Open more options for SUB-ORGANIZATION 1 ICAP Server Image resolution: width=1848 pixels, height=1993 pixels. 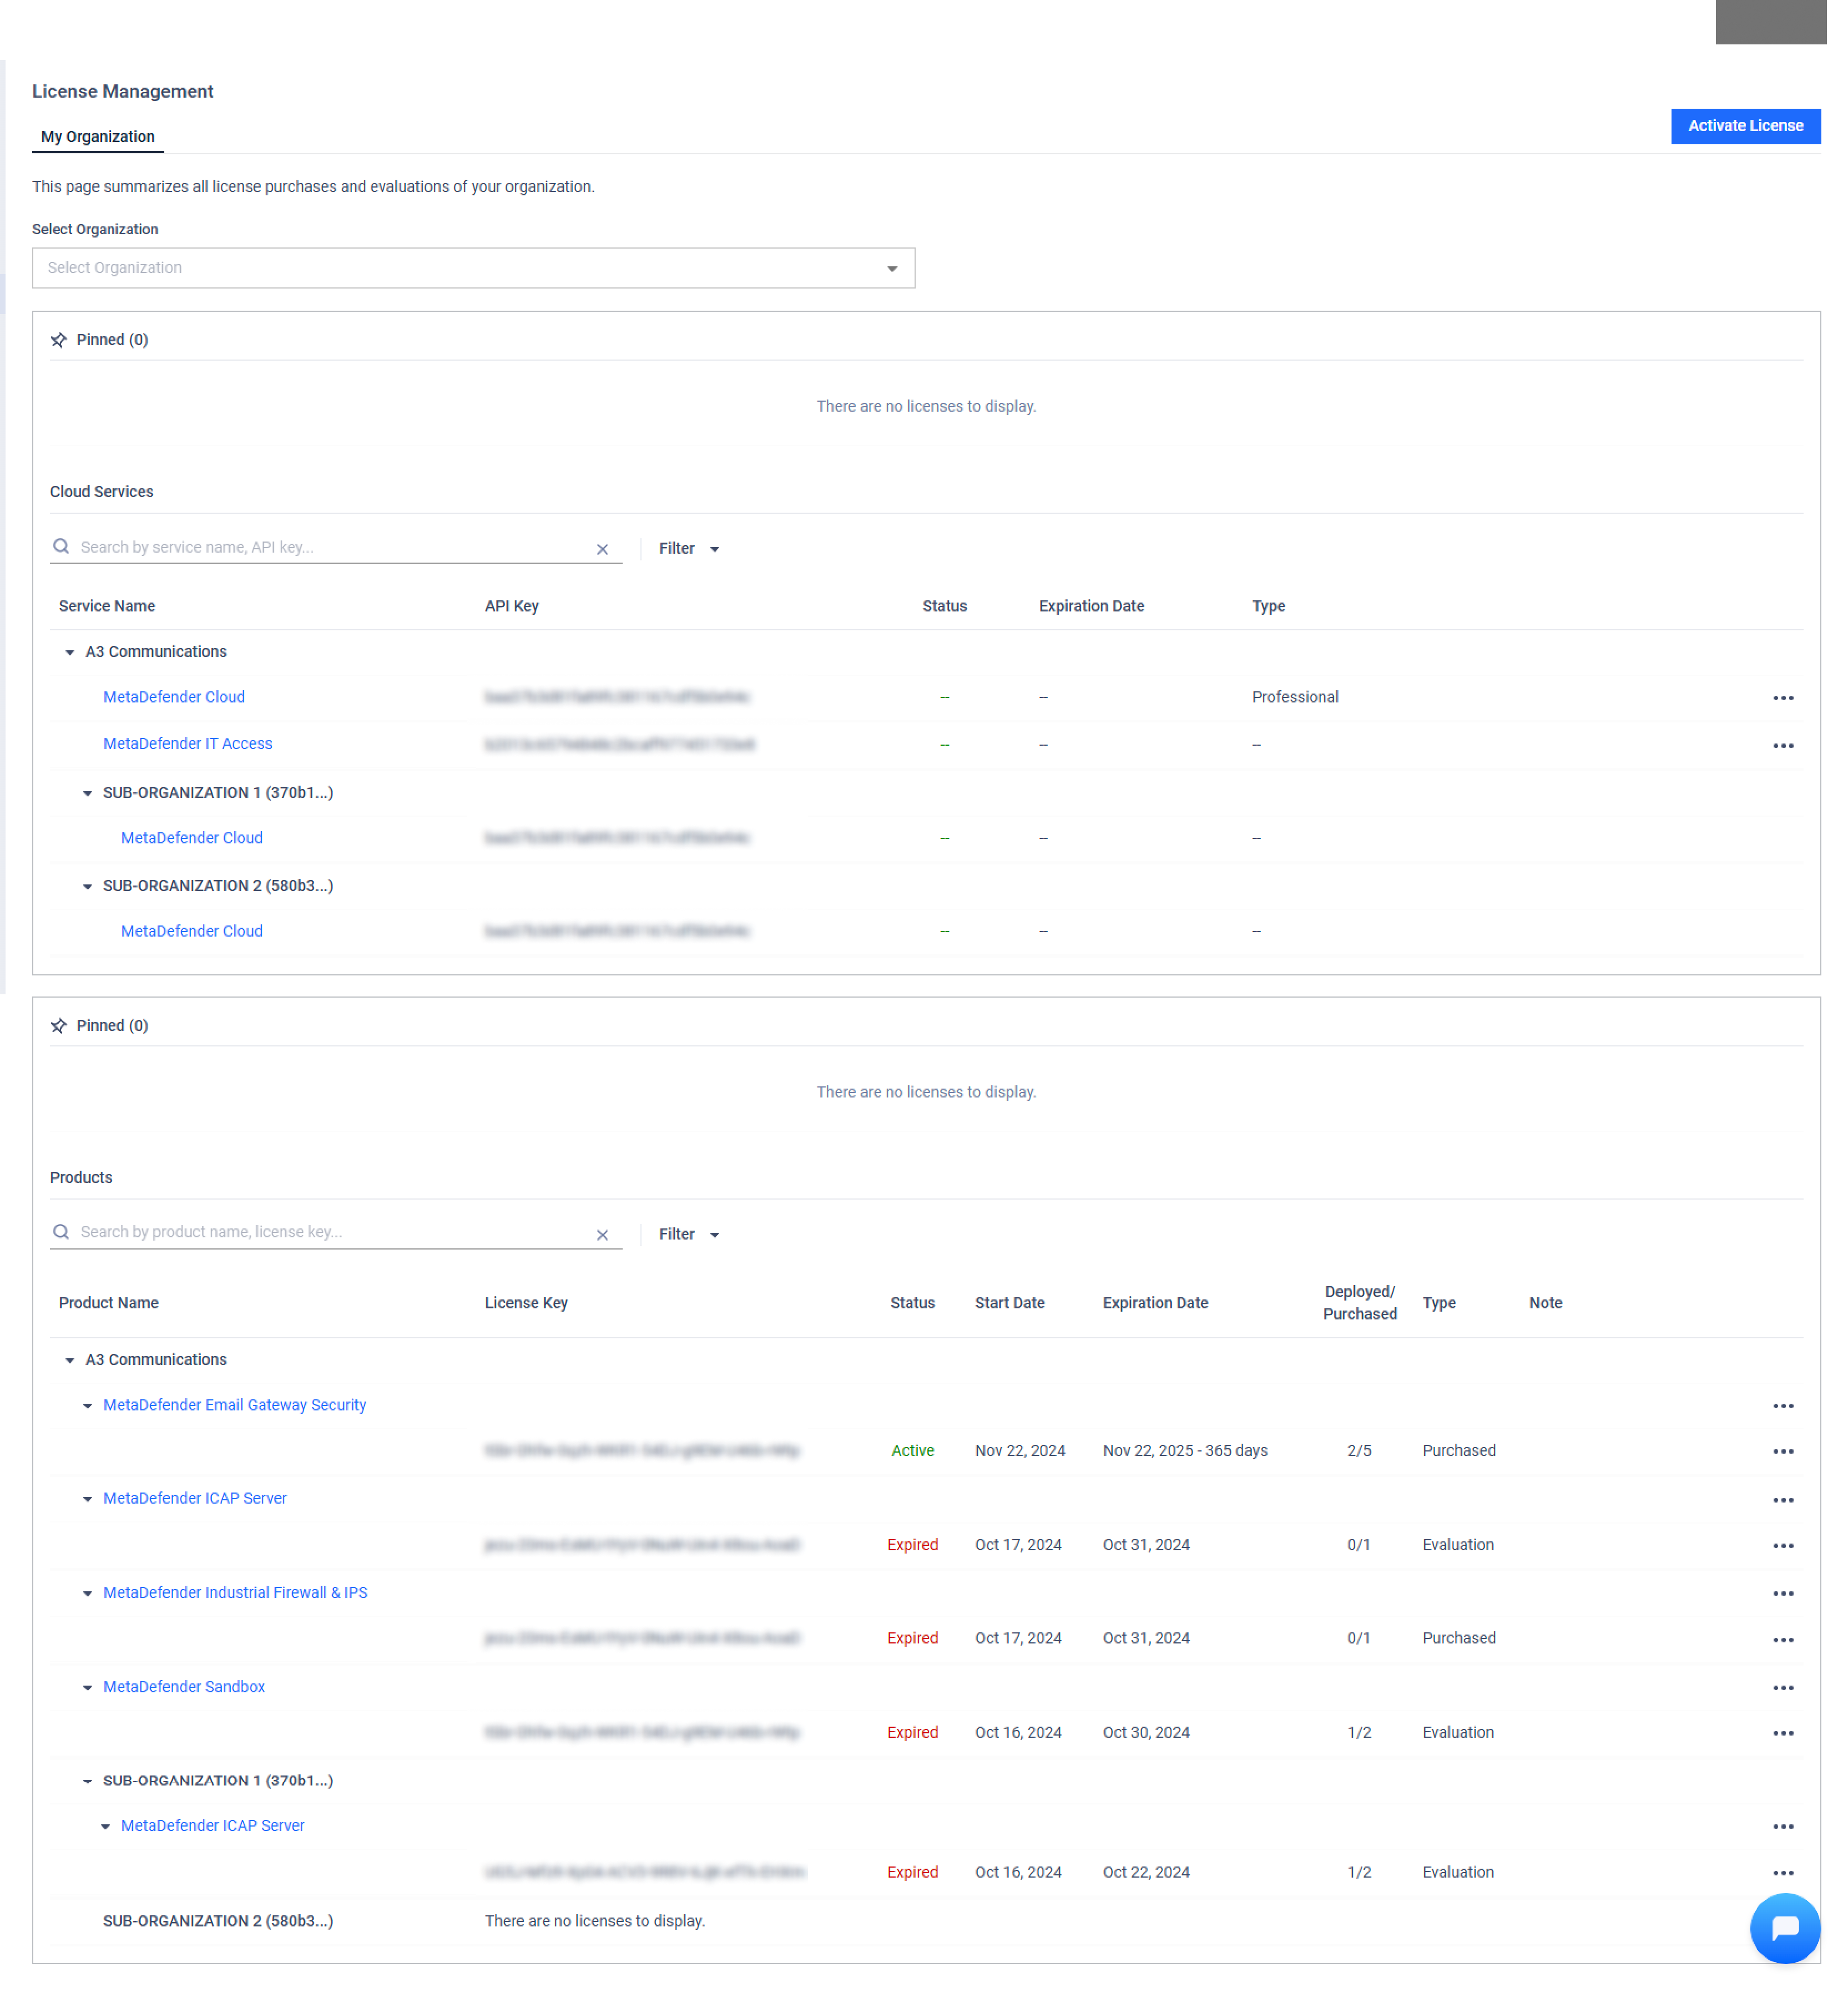click(x=1782, y=1826)
